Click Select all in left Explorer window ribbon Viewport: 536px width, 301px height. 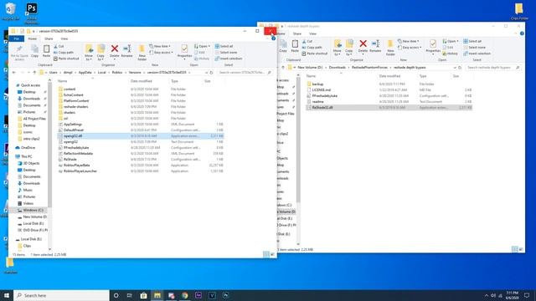tap(224, 46)
